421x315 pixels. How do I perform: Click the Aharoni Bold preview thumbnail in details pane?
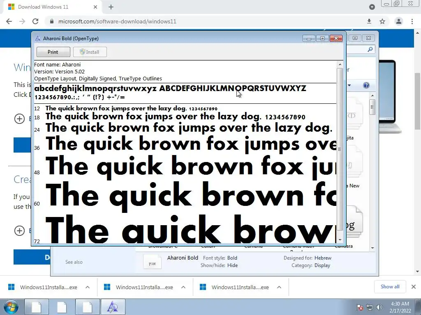152,261
